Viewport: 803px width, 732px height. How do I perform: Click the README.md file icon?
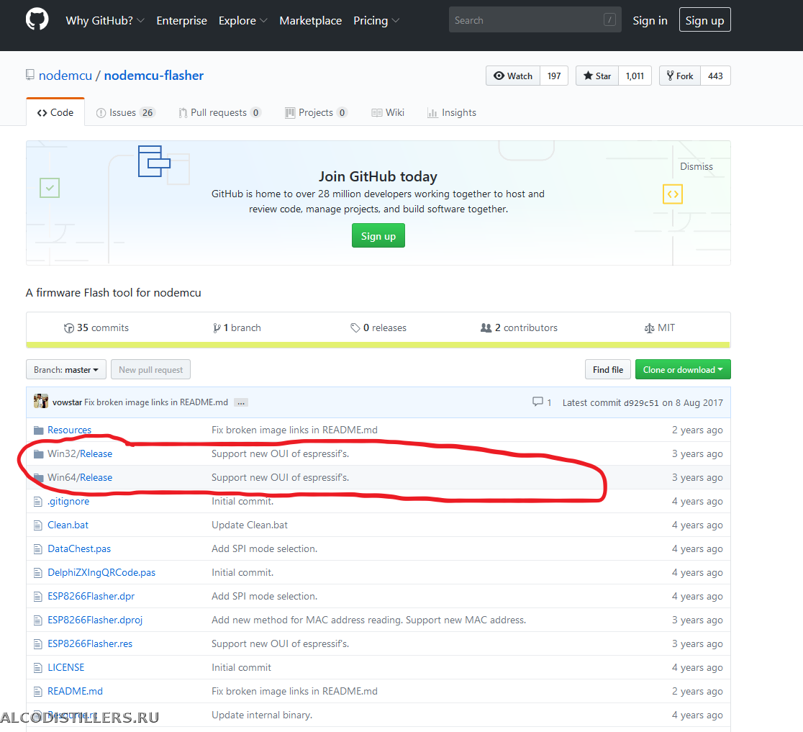(x=38, y=692)
